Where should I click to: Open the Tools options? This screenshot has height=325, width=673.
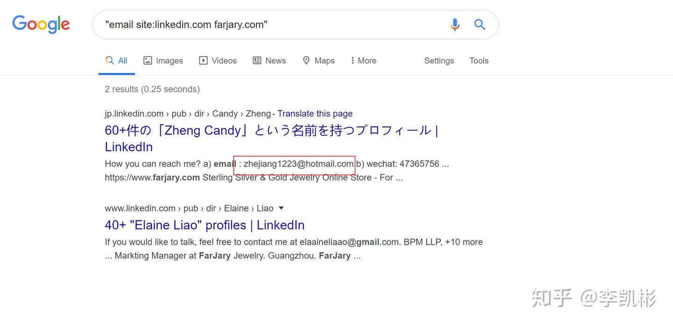click(479, 61)
